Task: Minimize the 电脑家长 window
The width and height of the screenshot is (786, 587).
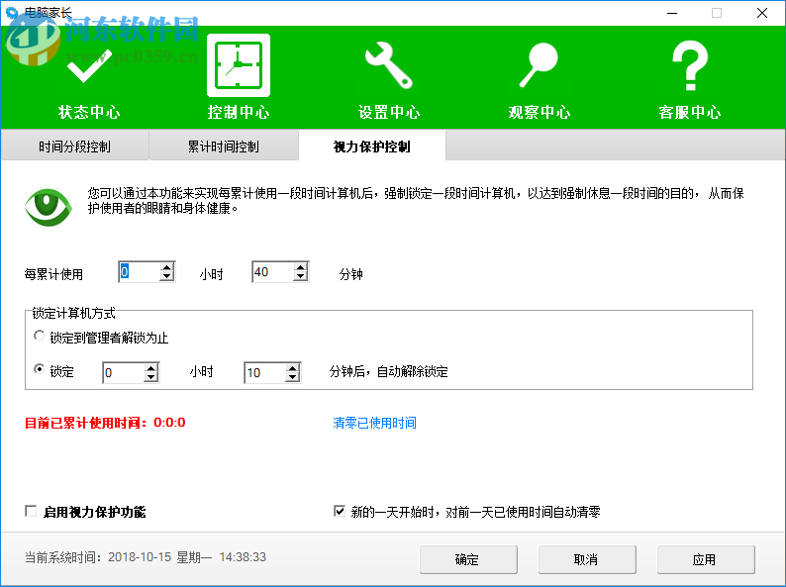Action: 672,13
